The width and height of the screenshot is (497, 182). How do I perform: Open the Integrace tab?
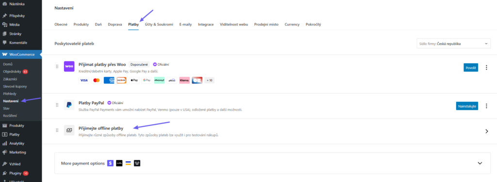[x=206, y=24]
